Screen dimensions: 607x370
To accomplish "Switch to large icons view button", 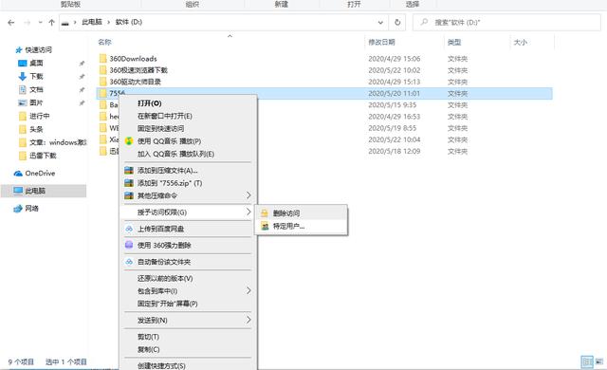I will tap(598, 361).
